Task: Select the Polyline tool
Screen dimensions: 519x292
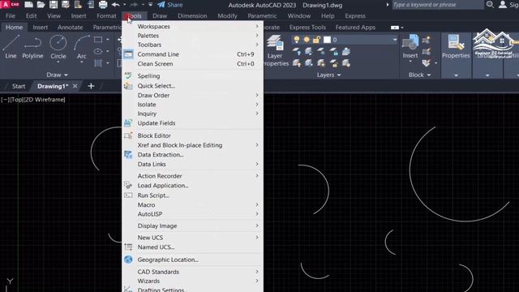Action: click(x=32, y=47)
